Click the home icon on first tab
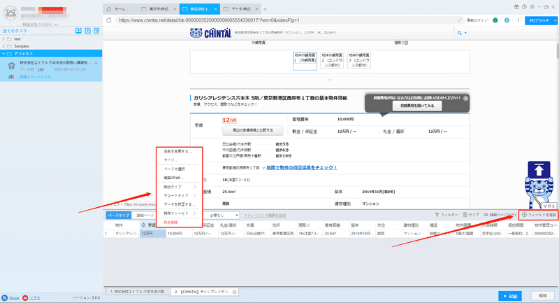The image size is (559, 303). [109, 9]
